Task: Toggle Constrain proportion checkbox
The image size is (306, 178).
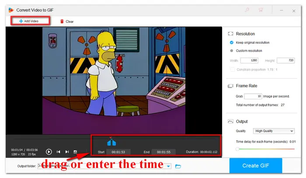Action: (x=232, y=70)
